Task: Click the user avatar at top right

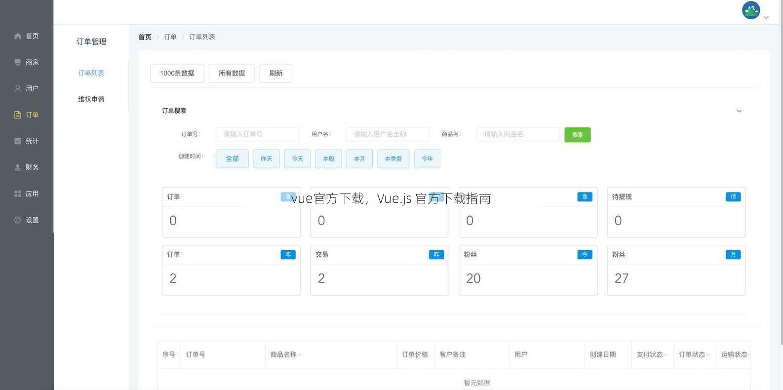Action: (x=751, y=10)
